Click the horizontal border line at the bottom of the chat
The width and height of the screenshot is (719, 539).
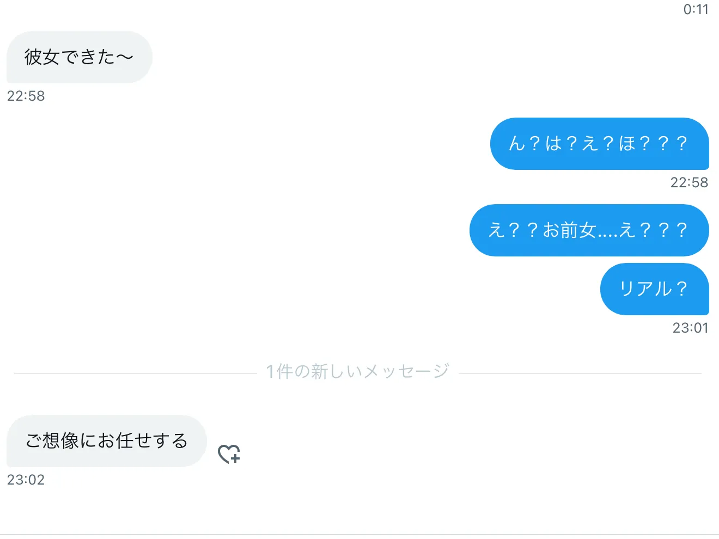359,535
